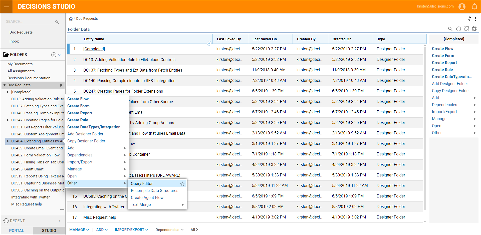Open the folders add dropdown chevron

(59, 55)
